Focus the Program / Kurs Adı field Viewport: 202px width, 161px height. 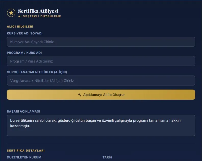pos(101,61)
